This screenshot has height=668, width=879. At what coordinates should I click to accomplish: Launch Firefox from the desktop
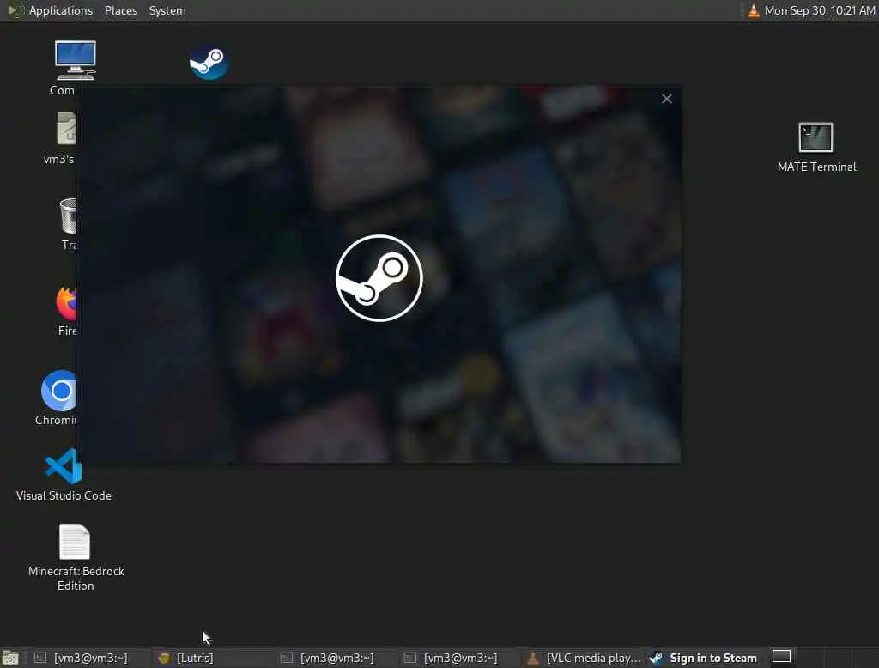(66, 303)
